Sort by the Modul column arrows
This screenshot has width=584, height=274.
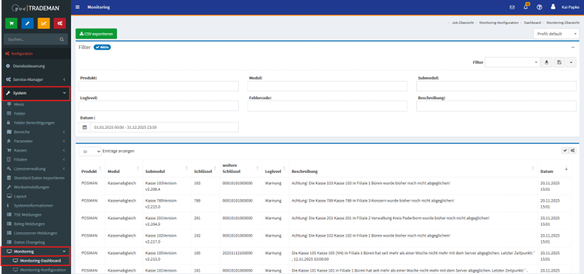click(139, 168)
